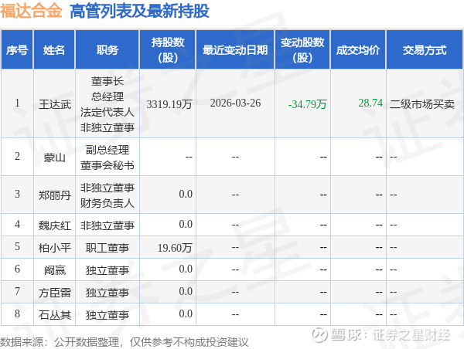This screenshot has width=464, height=349.
Task: Click the name 蒙山
Action: pyautogui.click(x=55, y=158)
